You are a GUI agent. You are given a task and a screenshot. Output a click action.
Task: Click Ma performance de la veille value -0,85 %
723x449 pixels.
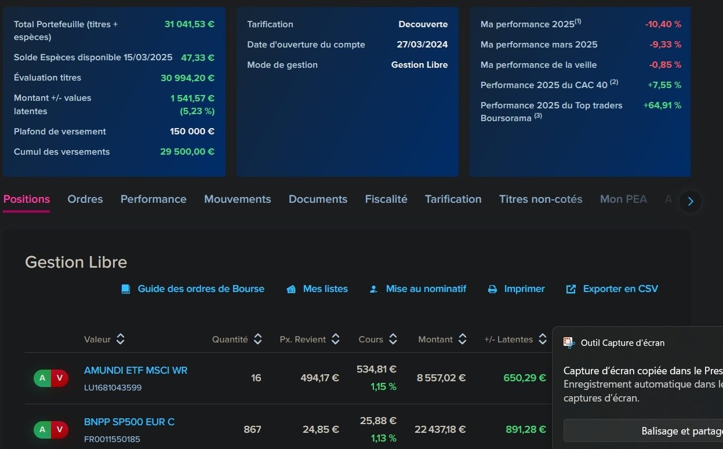click(x=666, y=65)
